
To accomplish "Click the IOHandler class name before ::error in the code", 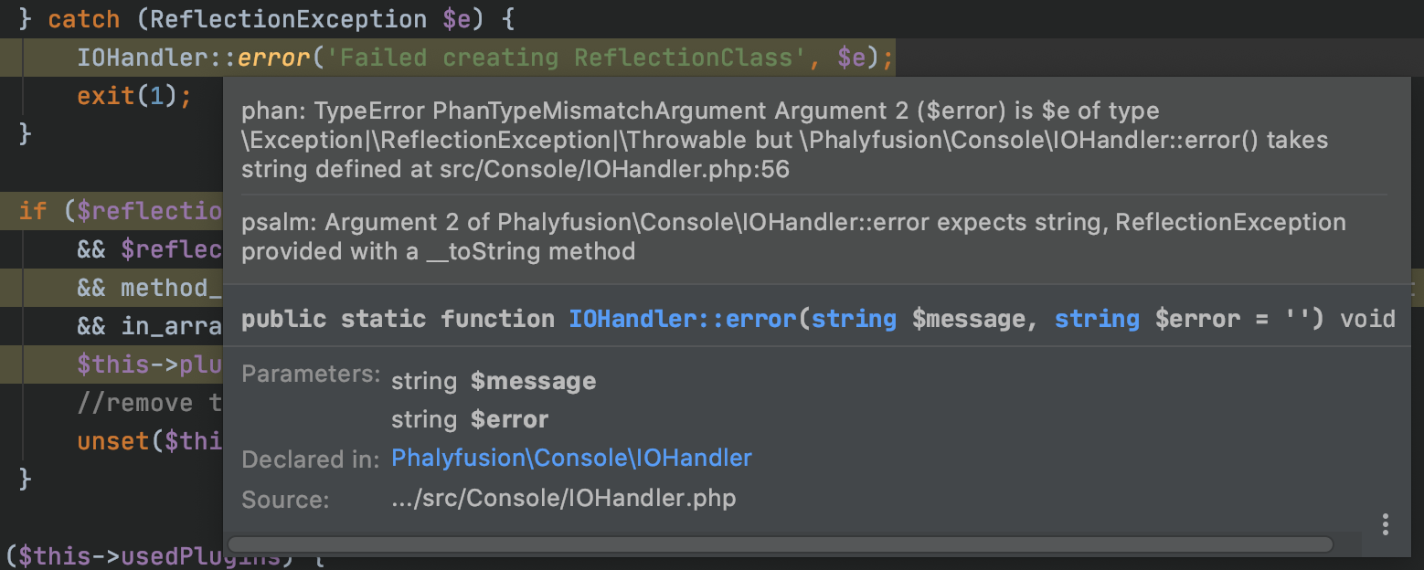I will [x=142, y=58].
